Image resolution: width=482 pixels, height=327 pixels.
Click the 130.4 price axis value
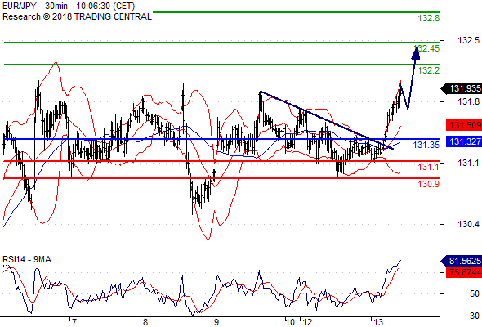click(468, 224)
